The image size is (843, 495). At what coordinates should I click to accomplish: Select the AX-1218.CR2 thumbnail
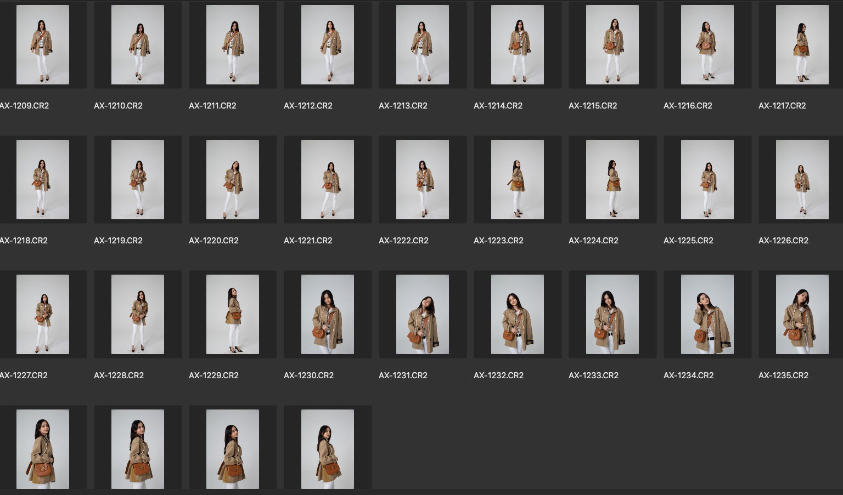tap(43, 180)
